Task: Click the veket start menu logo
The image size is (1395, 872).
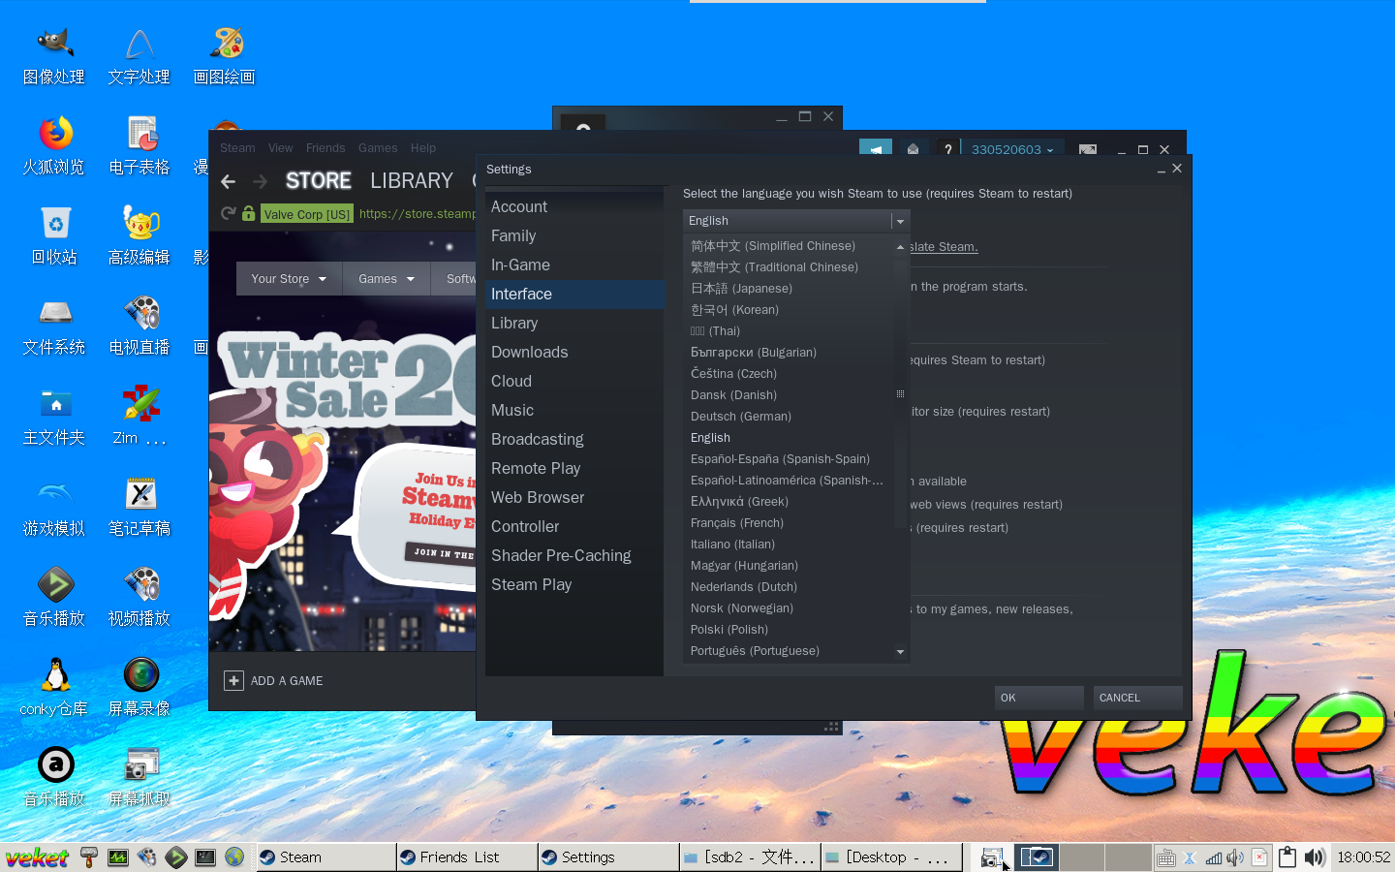Action: coord(37,857)
